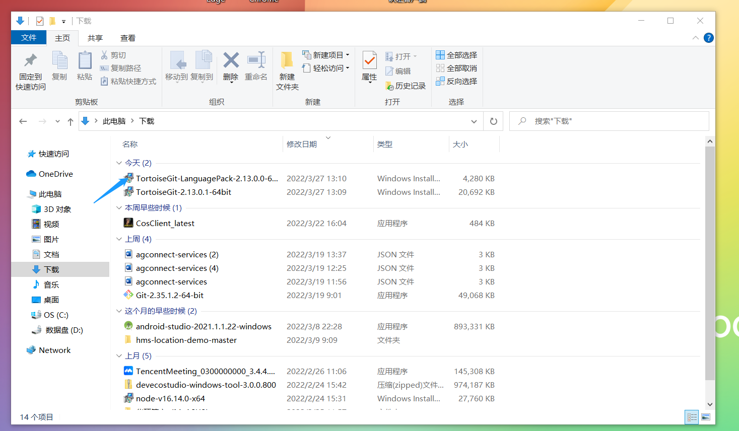Open the 打开 dropdown in the ribbon
The width and height of the screenshot is (739, 431).
coord(401,56)
